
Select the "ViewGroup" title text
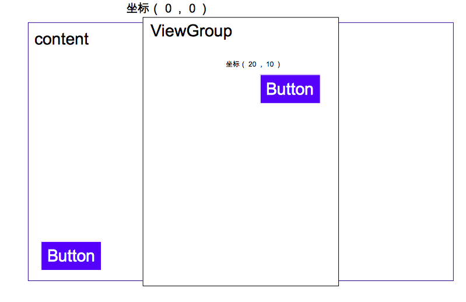coord(191,31)
